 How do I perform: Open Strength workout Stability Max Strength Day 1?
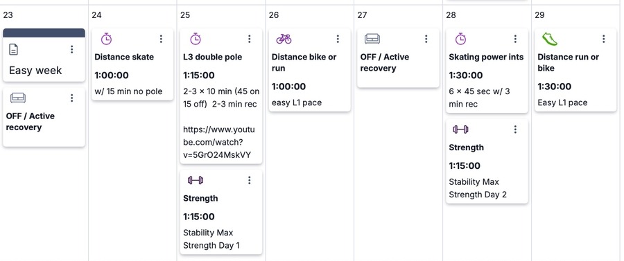coord(221,212)
